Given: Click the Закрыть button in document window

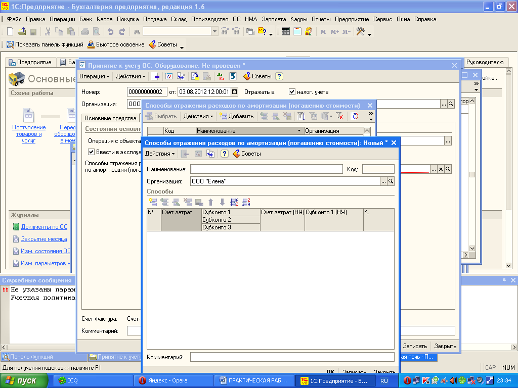Looking at the screenshot, I should [x=445, y=346].
